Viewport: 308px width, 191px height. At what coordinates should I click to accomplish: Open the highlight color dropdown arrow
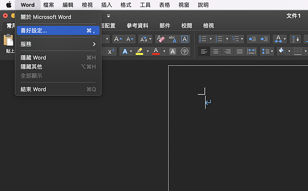tap(148, 52)
